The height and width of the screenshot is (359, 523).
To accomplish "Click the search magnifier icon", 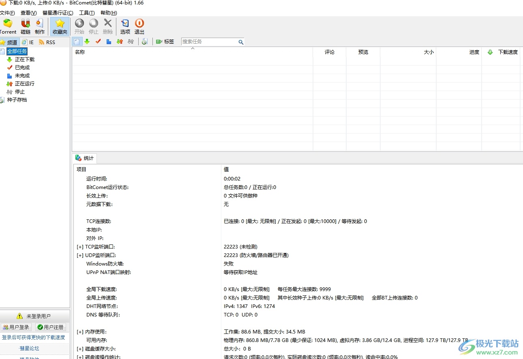I will click(x=241, y=42).
